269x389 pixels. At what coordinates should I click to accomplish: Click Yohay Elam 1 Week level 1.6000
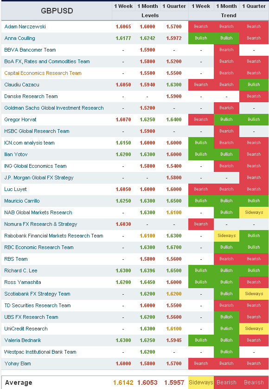point(123,364)
